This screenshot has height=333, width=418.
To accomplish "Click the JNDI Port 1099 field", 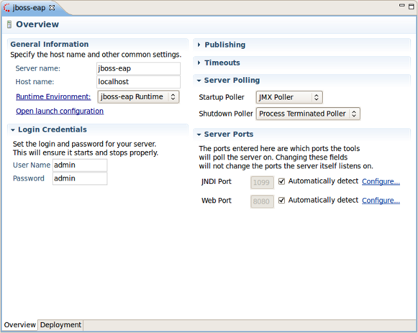I will (x=262, y=183).
